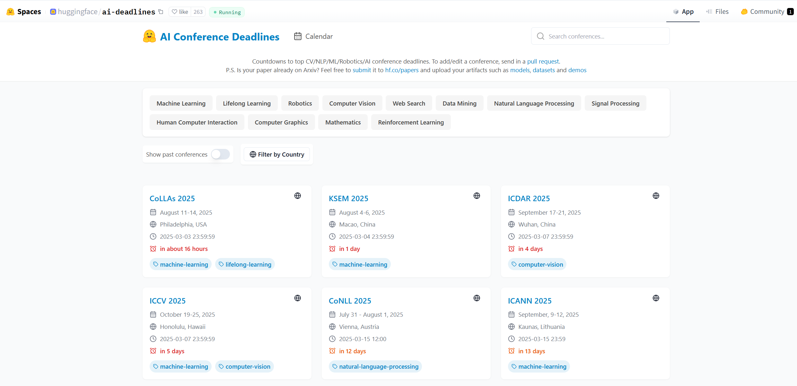797x386 pixels.
Task: Open the ICCV 2025 conference title
Action: (x=168, y=301)
